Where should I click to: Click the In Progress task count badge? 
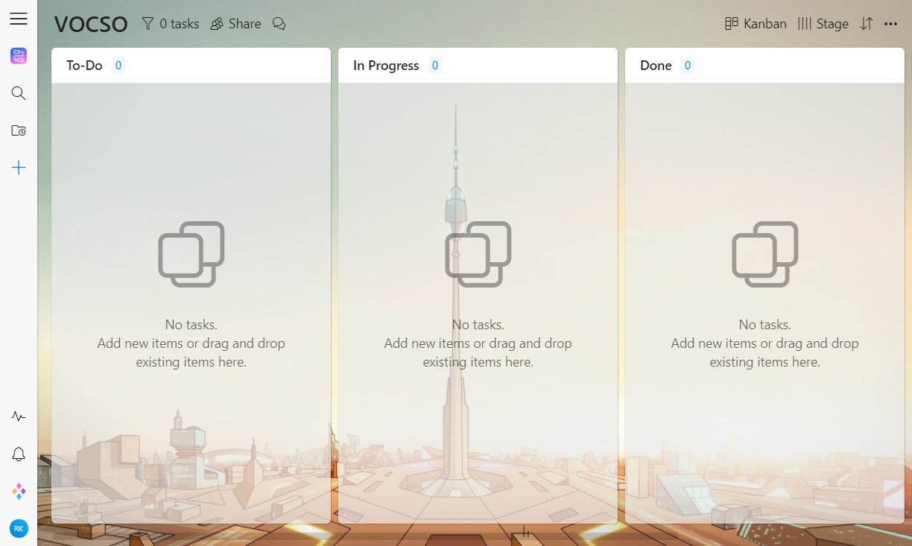pos(435,66)
